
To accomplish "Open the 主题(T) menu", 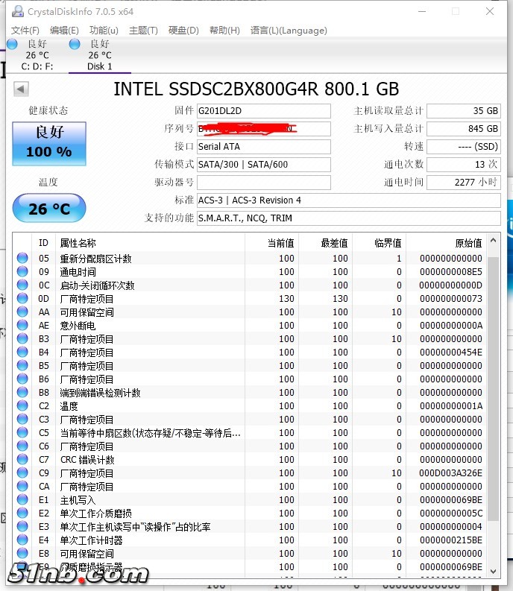I will [143, 31].
